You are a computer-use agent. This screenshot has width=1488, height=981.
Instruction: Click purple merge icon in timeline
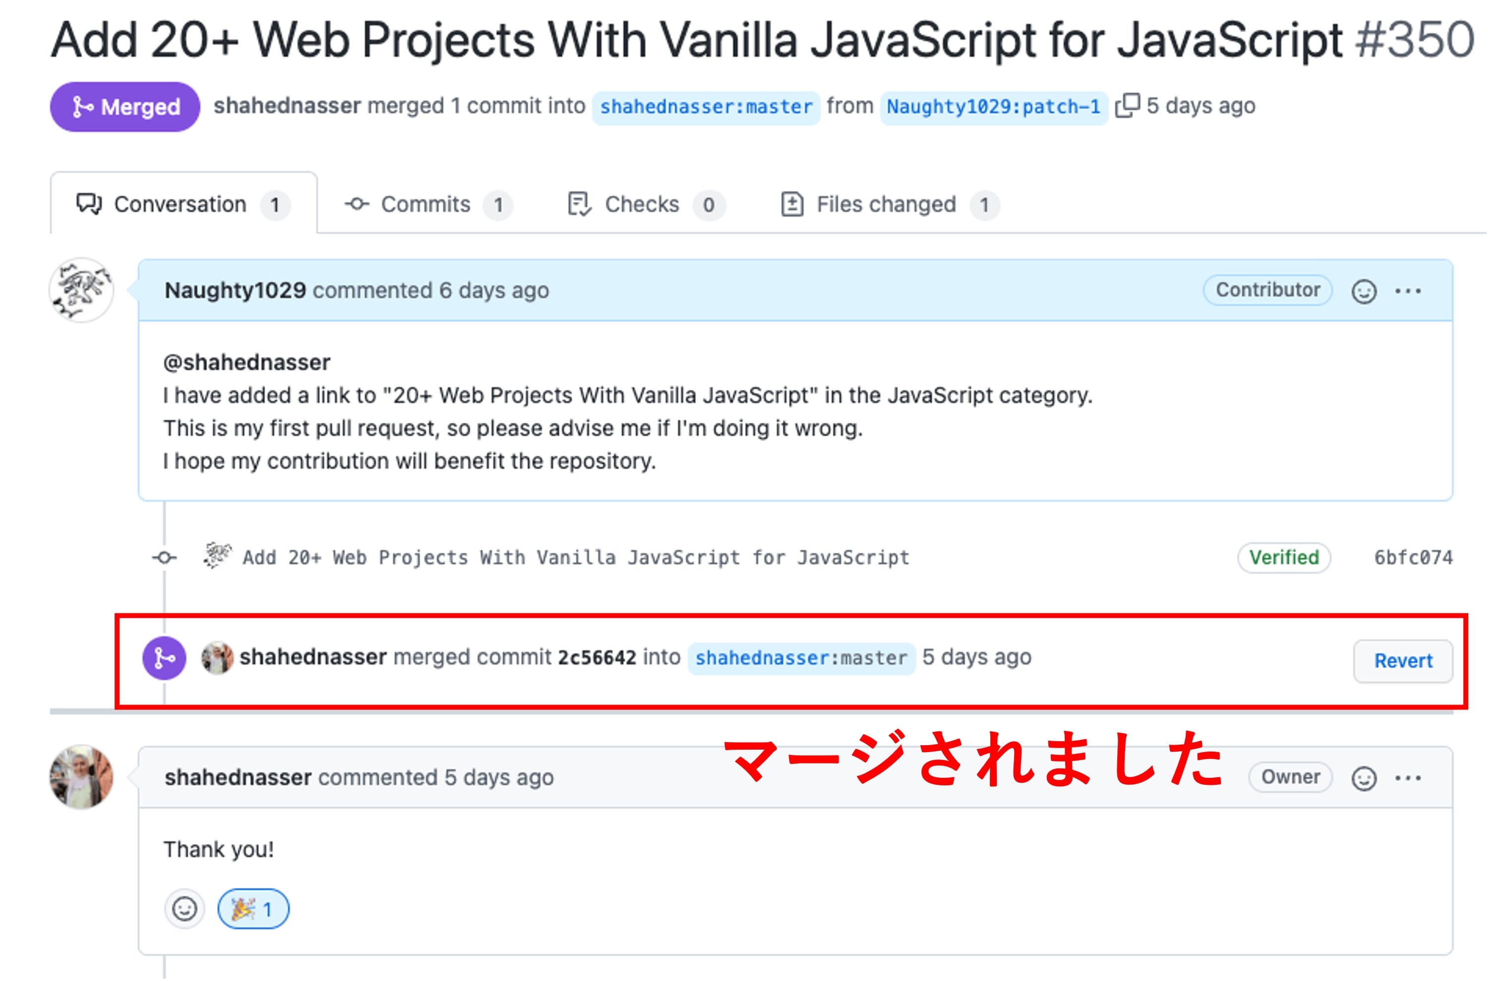pos(164,658)
